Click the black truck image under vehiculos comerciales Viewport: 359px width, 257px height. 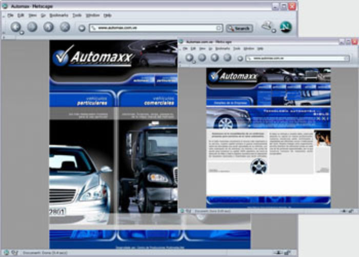tap(148, 167)
